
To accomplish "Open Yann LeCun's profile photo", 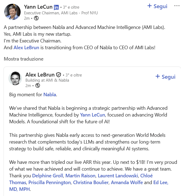I will pyautogui.click(x=12, y=12).
